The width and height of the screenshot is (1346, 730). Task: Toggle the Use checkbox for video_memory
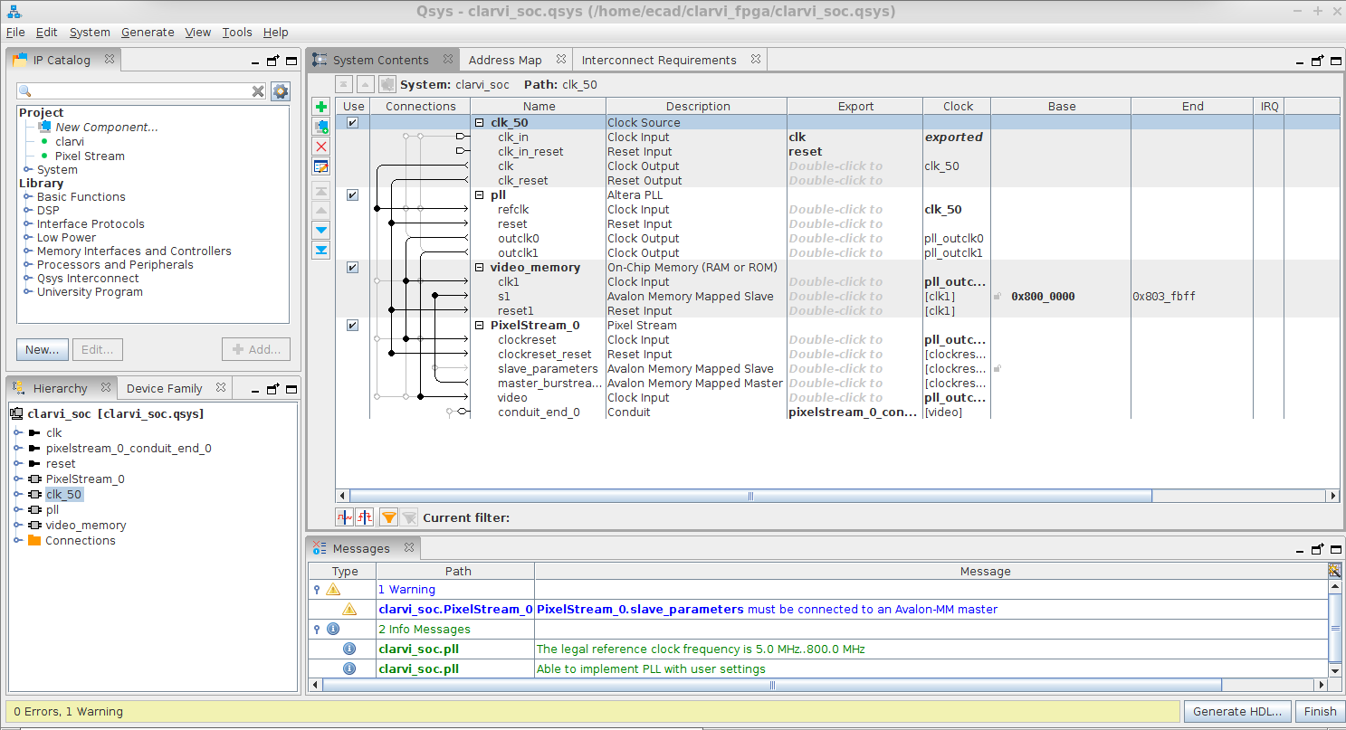tap(353, 268)
